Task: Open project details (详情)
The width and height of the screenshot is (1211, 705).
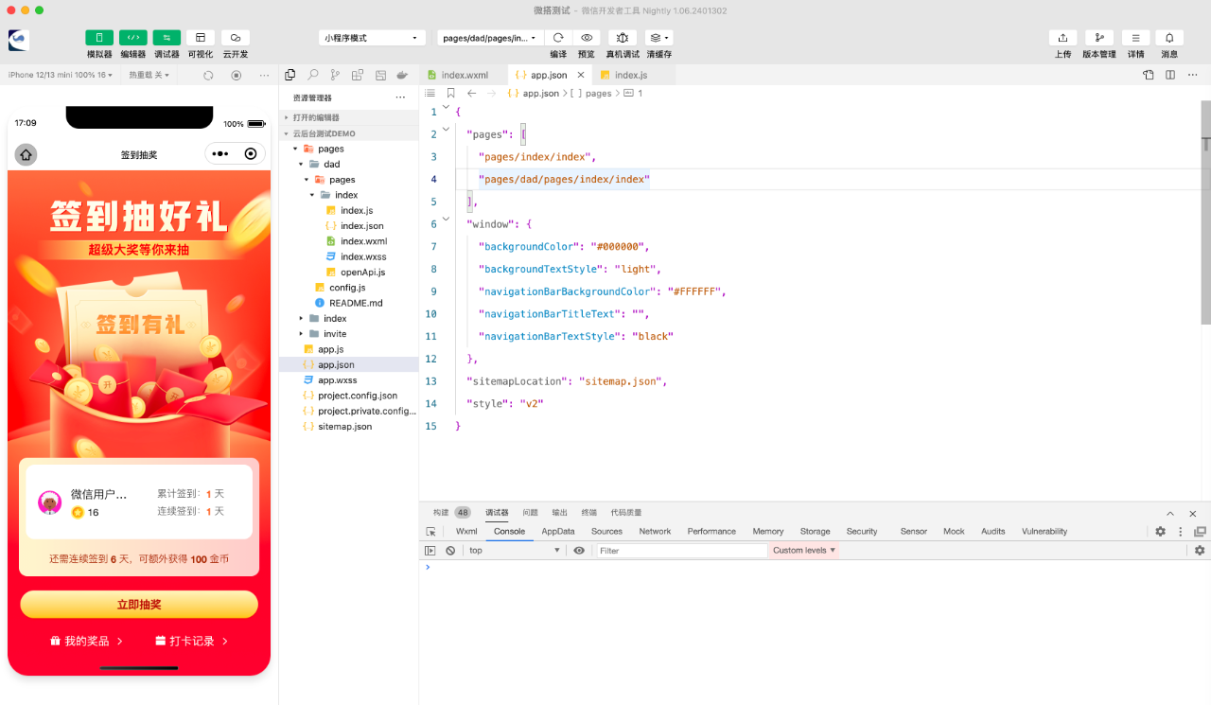Action: (x=1135, y=38)
